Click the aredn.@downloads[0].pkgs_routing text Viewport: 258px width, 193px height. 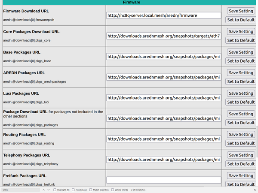29,143
